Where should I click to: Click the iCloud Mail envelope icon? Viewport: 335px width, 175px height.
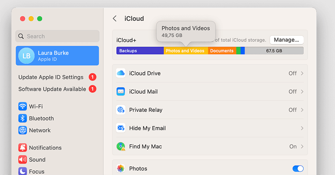tap(121, 91)
